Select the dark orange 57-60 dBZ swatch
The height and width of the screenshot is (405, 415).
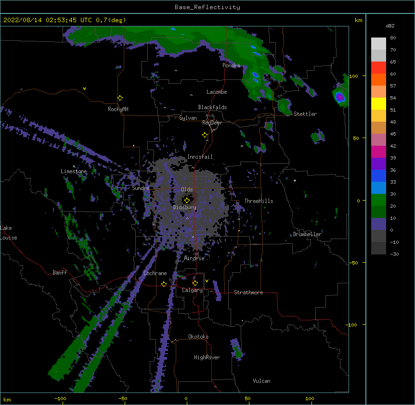(378, 79)
